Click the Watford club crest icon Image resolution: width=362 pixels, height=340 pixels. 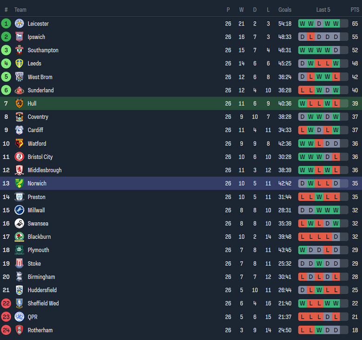pyautogui.click(x=19, y=144)
